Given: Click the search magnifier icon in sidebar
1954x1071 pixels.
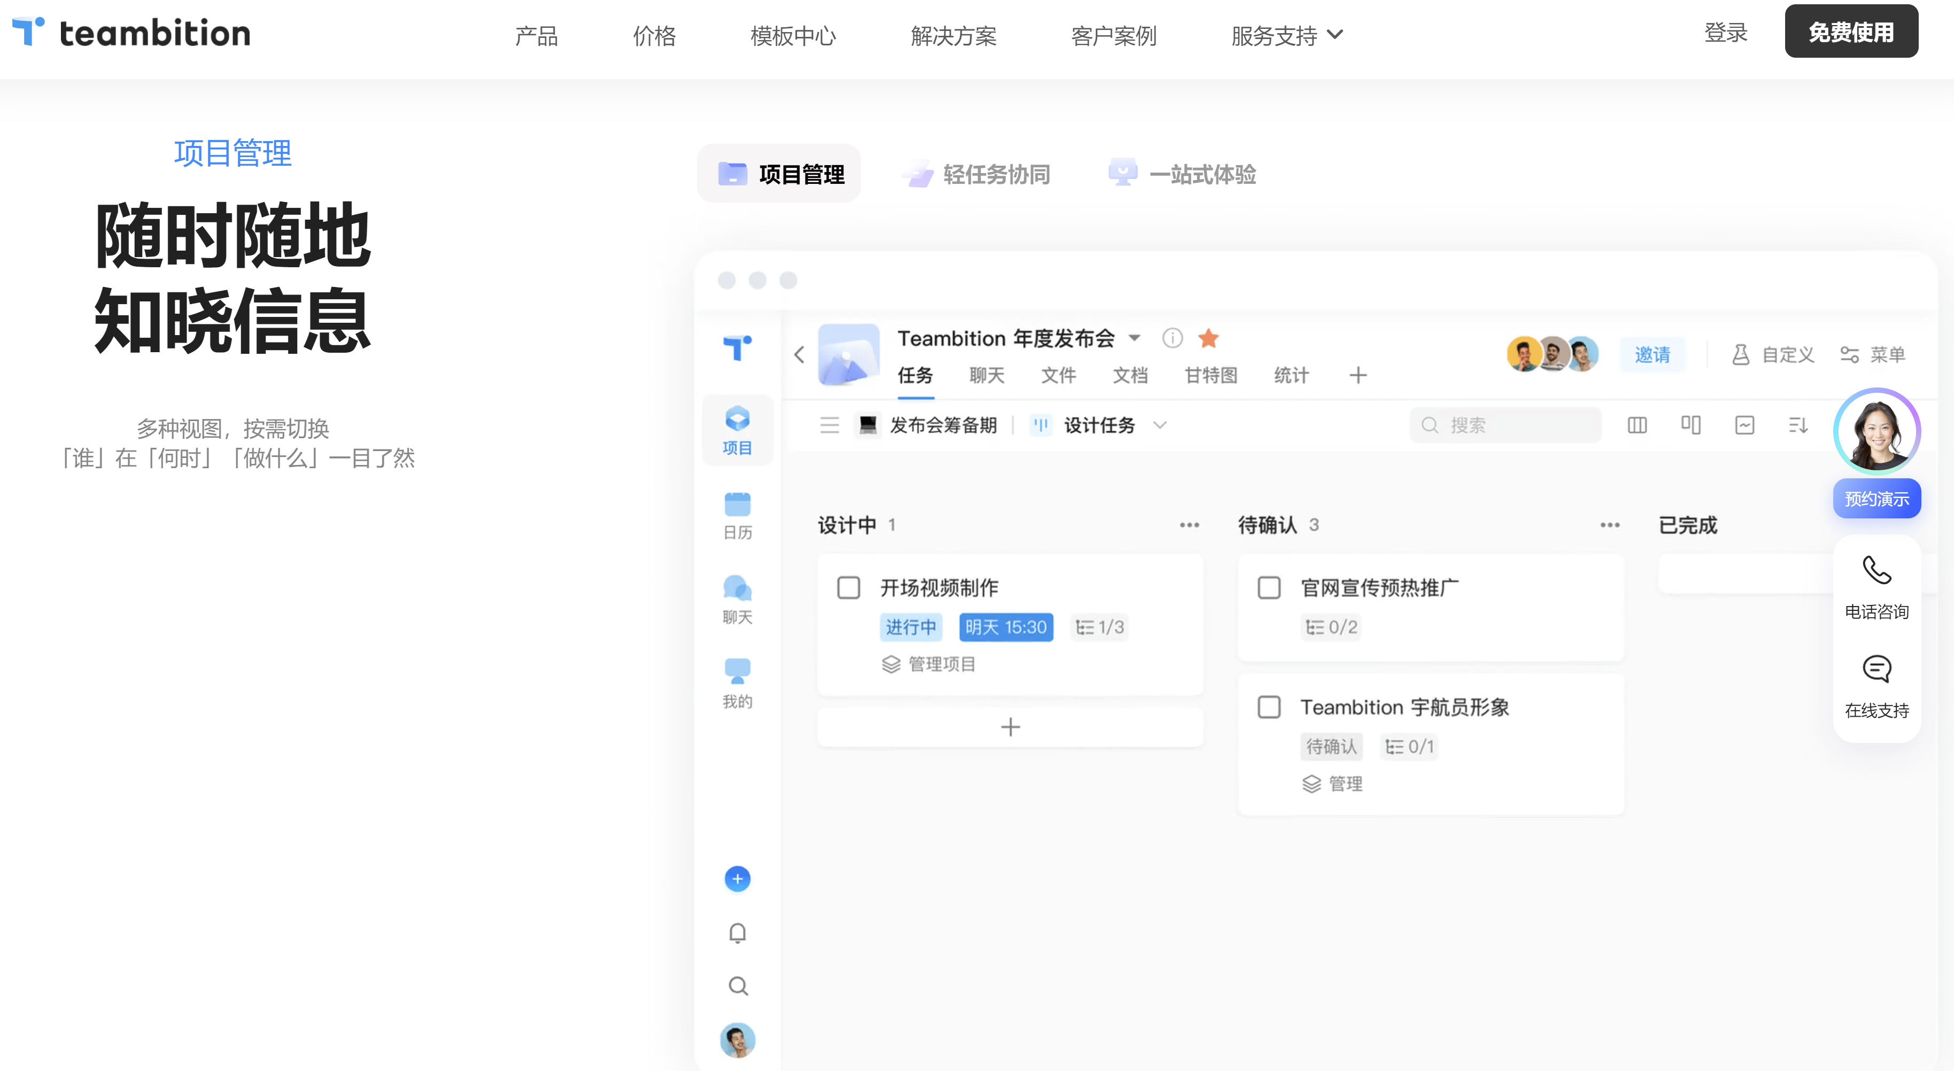Looking at the screenshot, I should [x=738, y=986].
